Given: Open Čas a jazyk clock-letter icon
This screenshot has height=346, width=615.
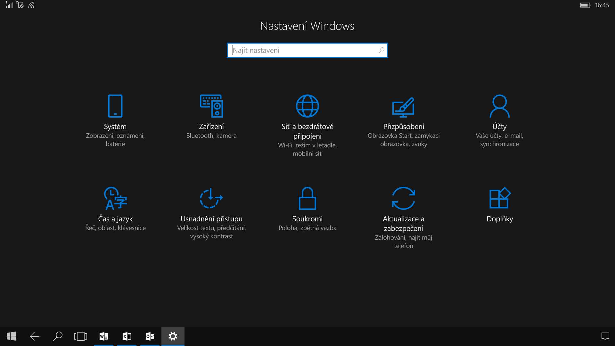Looking at the screenshot, I should (x=115, y=198).
